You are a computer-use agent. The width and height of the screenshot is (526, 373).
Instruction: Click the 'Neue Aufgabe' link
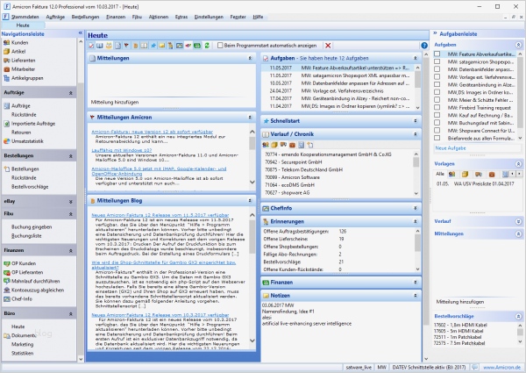click(451, 148)
